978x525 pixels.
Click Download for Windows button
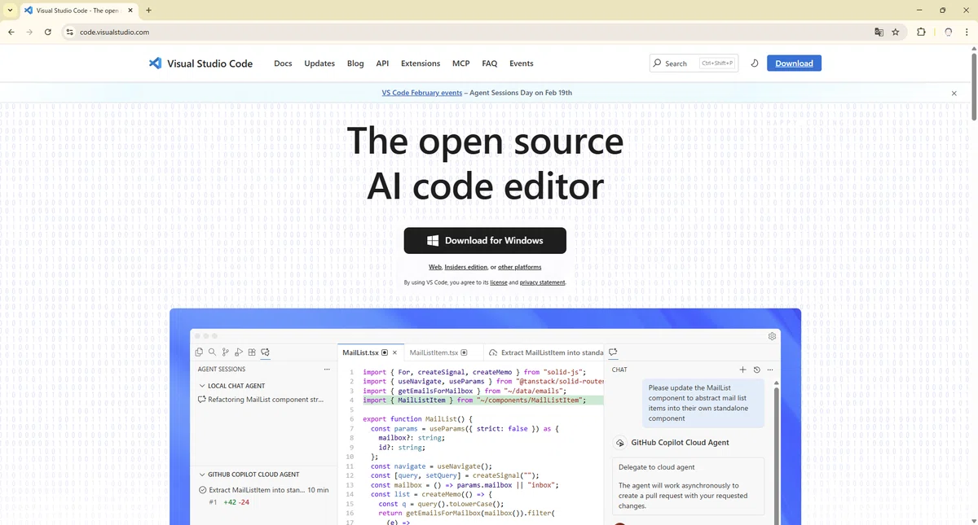click(485, 240)
